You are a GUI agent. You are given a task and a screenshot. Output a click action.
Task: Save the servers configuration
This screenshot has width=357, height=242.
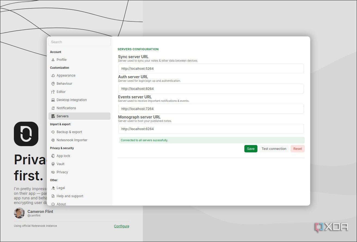251,149
